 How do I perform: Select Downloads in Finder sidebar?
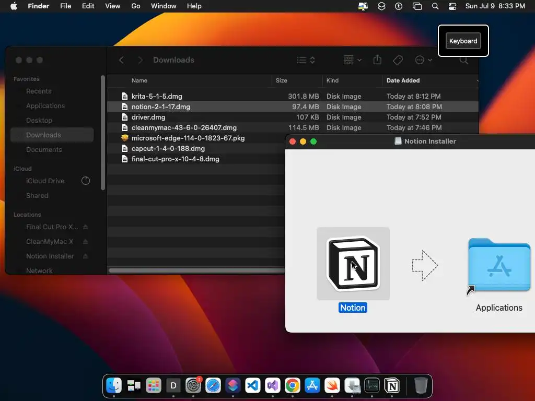(52, 135)
